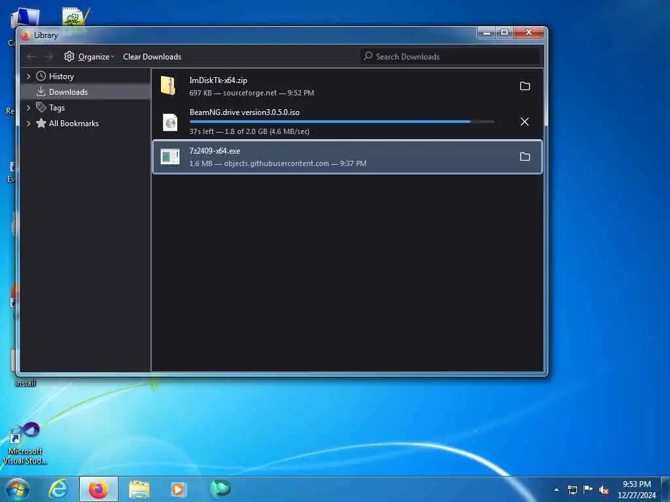
Task: Click the Show desktop strip
Action: pos(665,489)
